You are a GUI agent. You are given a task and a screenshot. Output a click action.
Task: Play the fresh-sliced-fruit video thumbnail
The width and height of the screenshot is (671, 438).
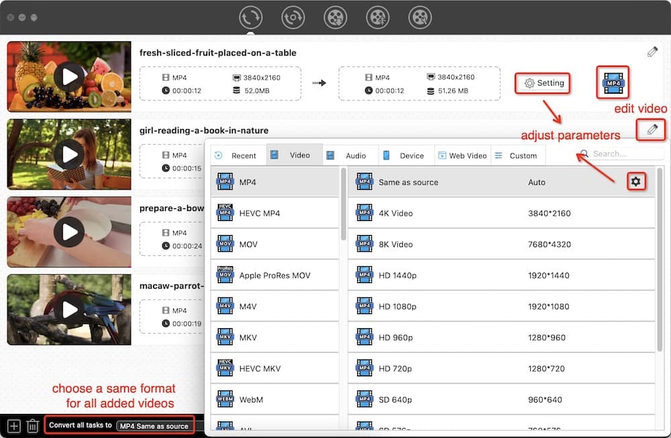[69, 76]
